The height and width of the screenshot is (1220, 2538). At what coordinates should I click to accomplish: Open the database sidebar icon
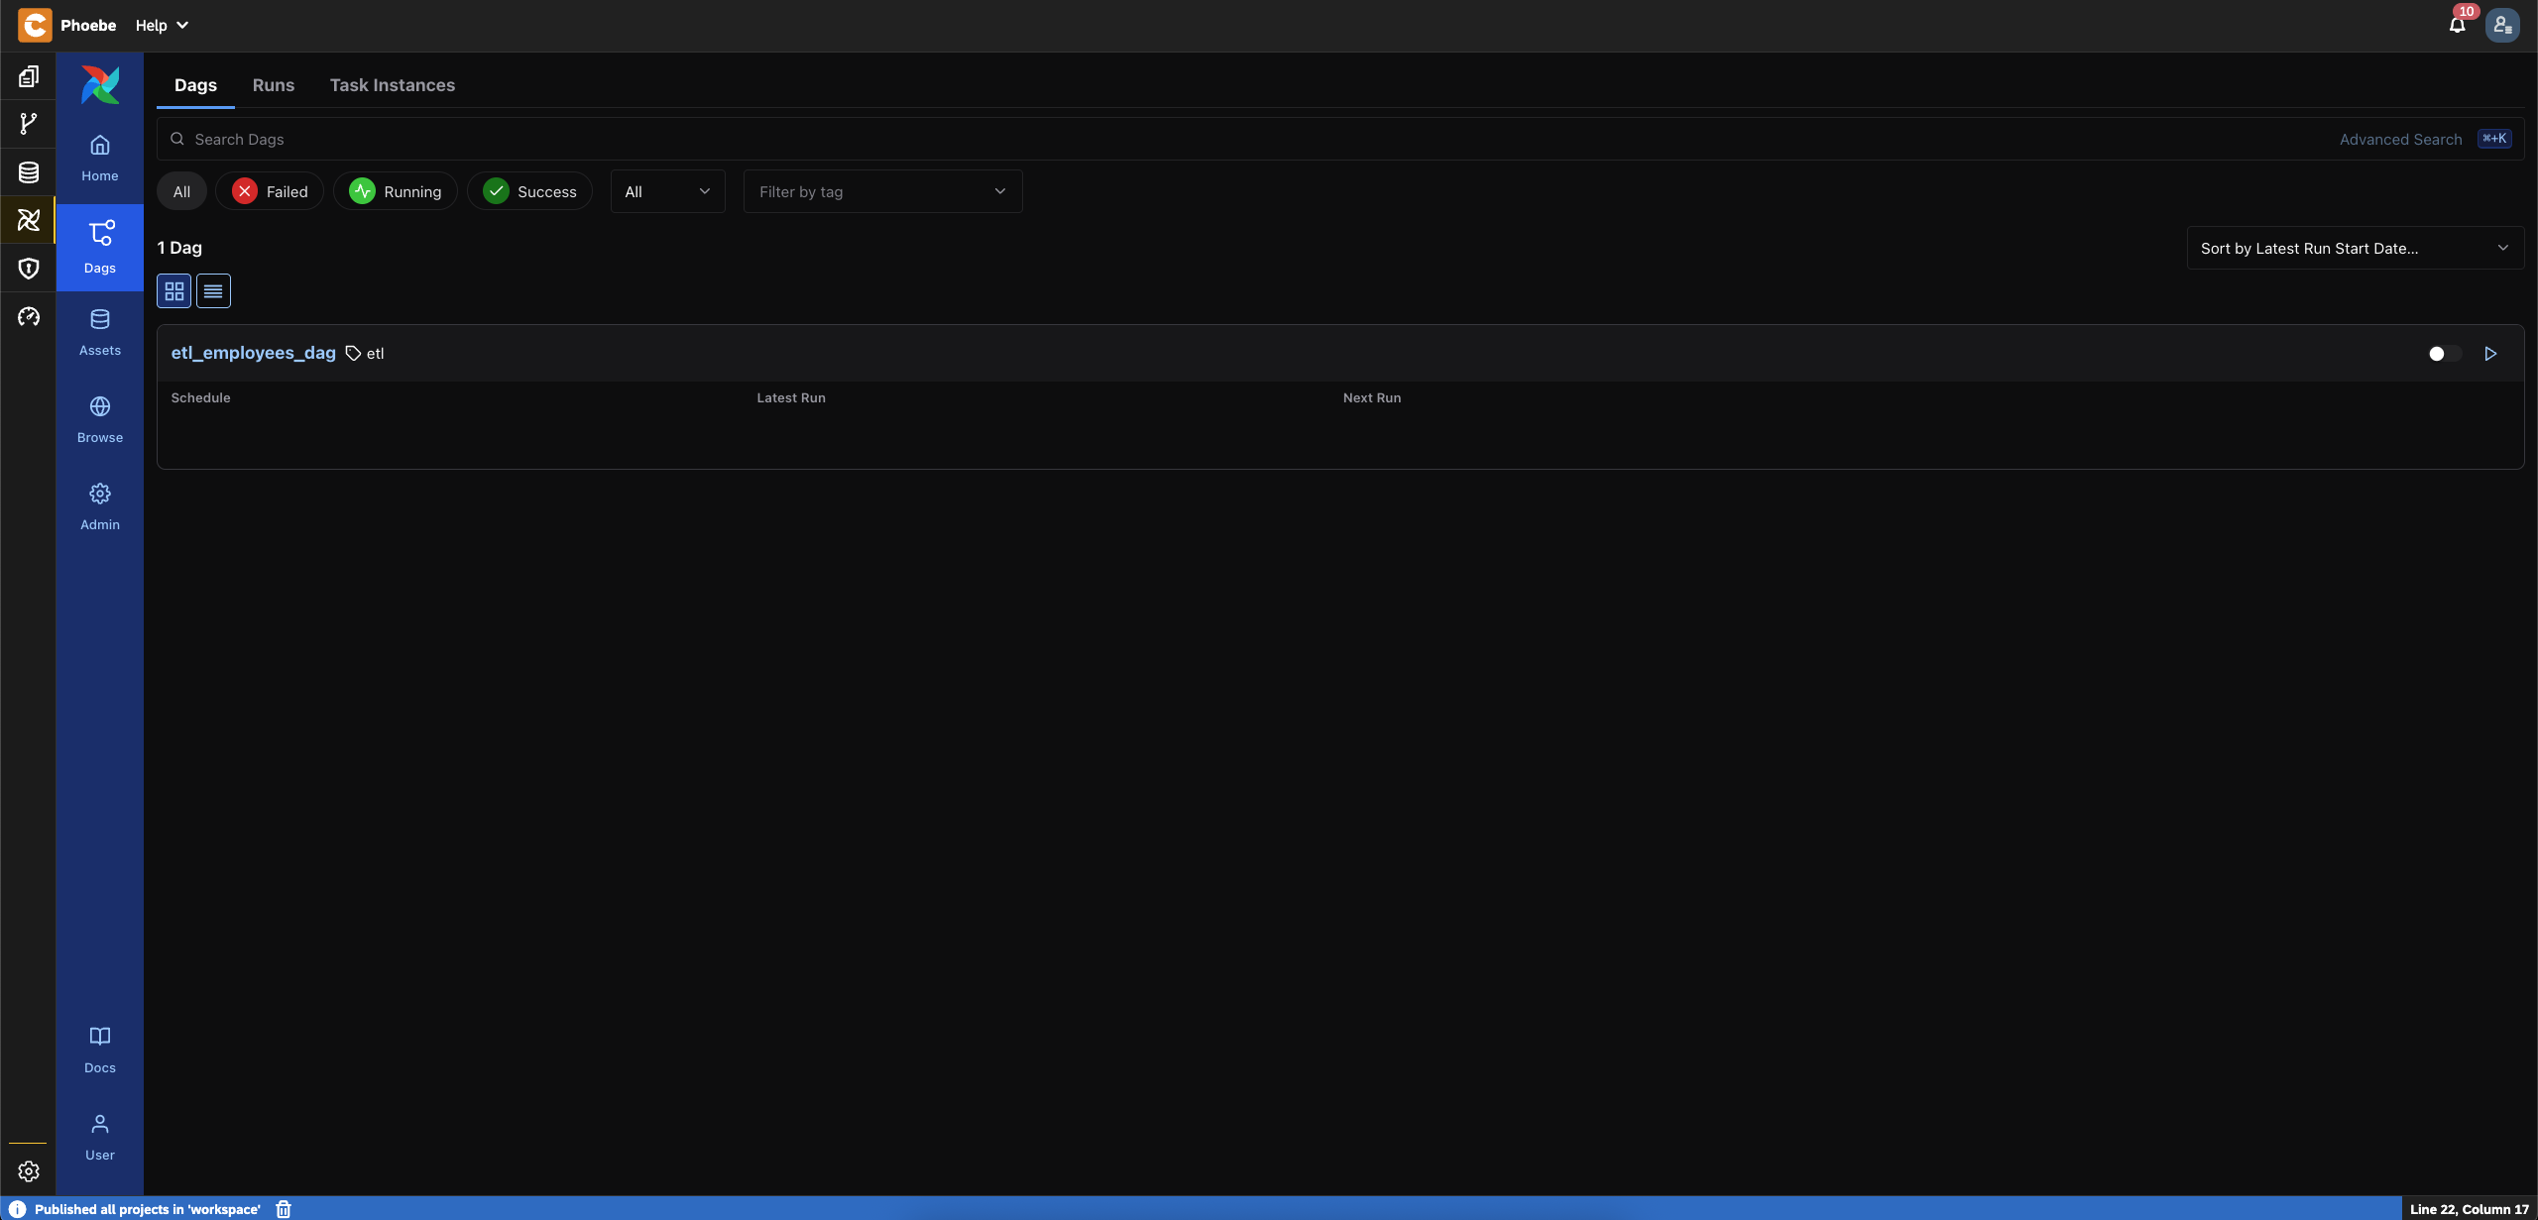pos(29,172)
